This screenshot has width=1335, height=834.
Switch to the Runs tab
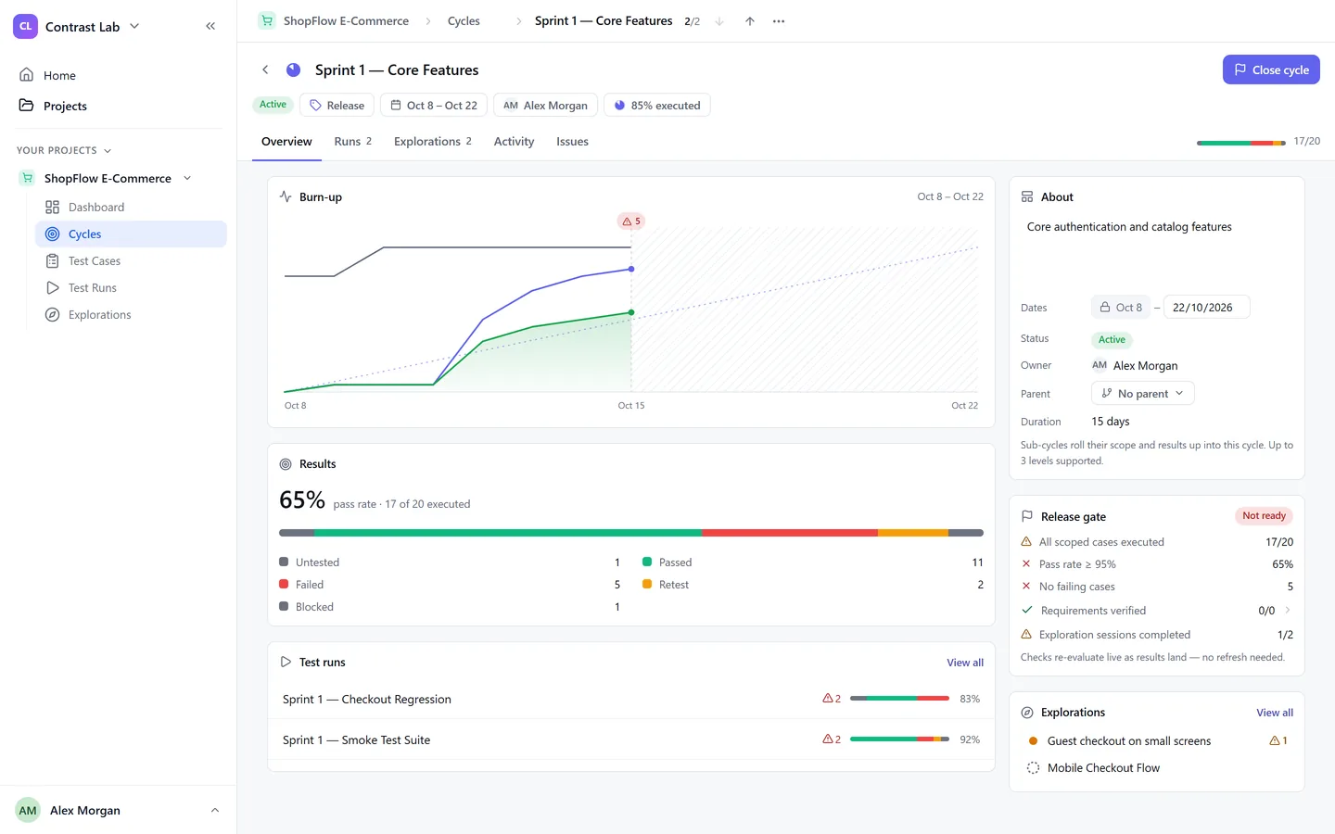[x=353, y=142]
